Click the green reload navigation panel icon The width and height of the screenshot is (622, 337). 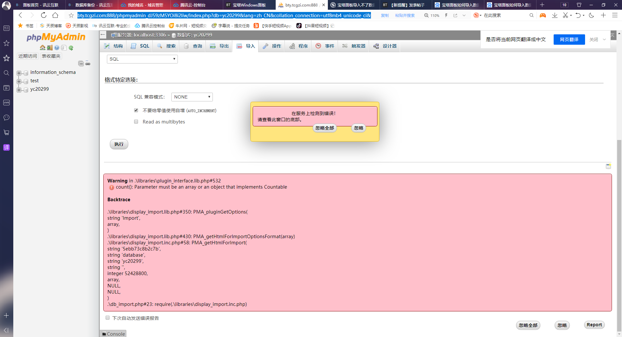[x=71, y=48]
